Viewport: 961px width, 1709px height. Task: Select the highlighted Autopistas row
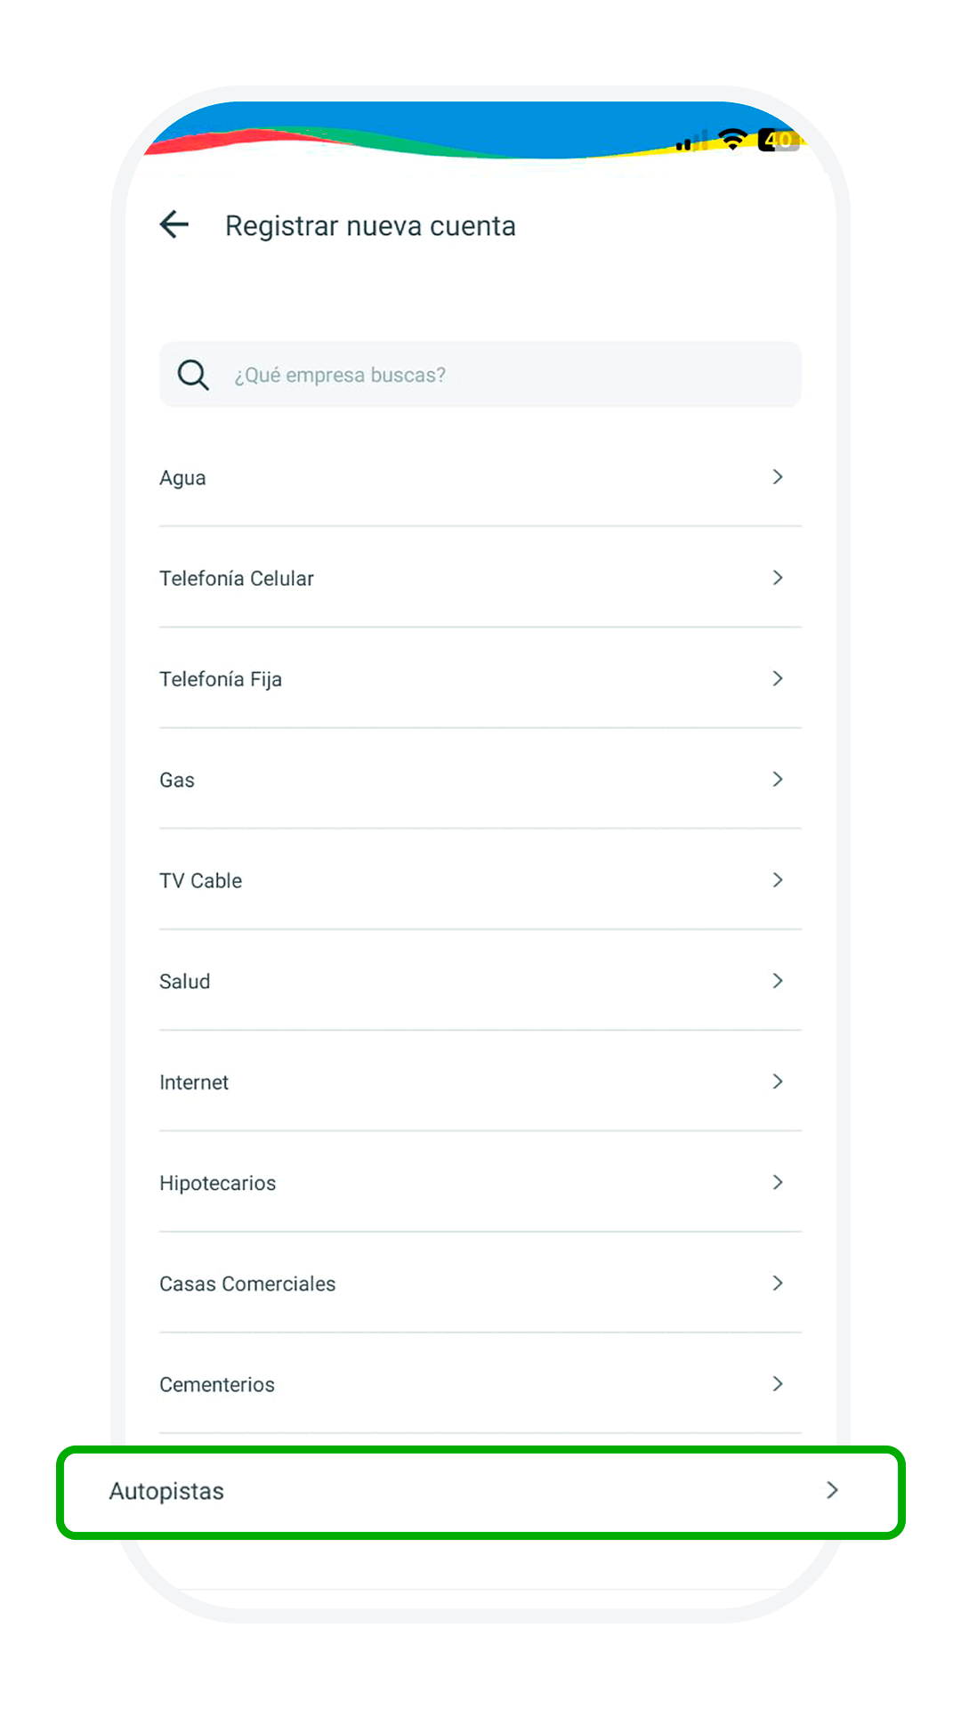click(x=167, y=1491)
